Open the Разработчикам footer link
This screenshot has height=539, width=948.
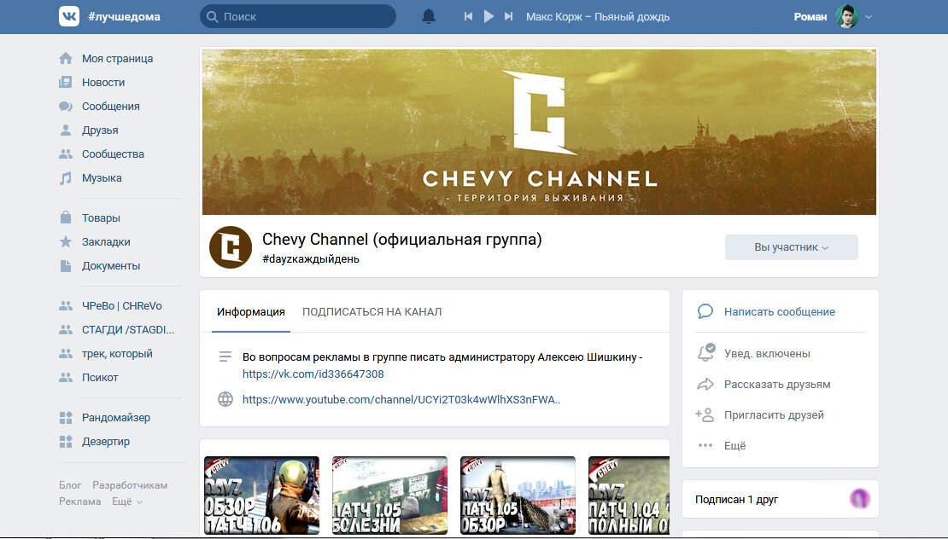(x=130, y=484)
